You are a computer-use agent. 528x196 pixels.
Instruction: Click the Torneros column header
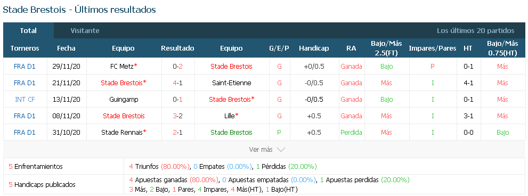click(25, 48)
